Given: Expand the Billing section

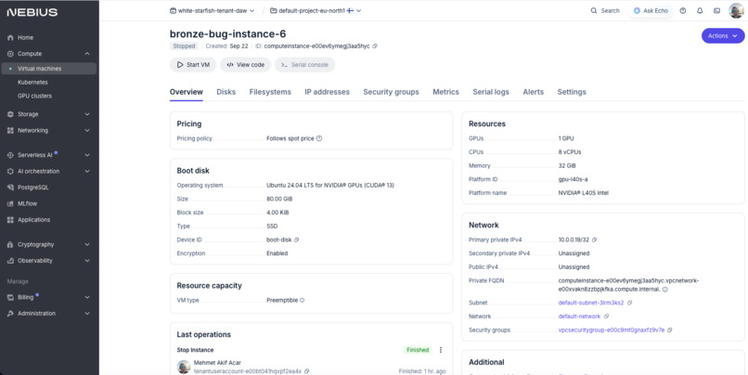Looking at the screenshot, I should [87, 297].
